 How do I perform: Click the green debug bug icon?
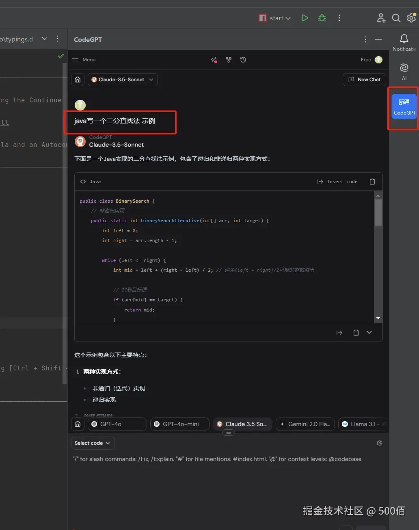[322, 18]
